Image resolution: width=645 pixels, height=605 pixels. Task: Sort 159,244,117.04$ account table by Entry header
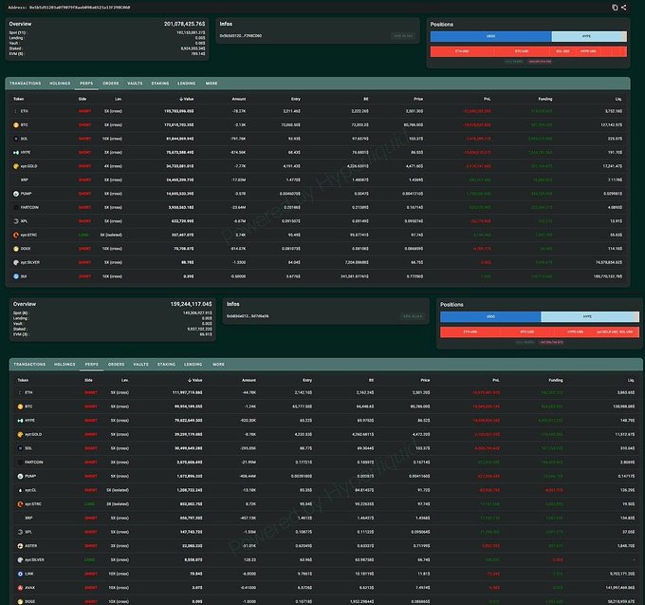tap(307, 380)
